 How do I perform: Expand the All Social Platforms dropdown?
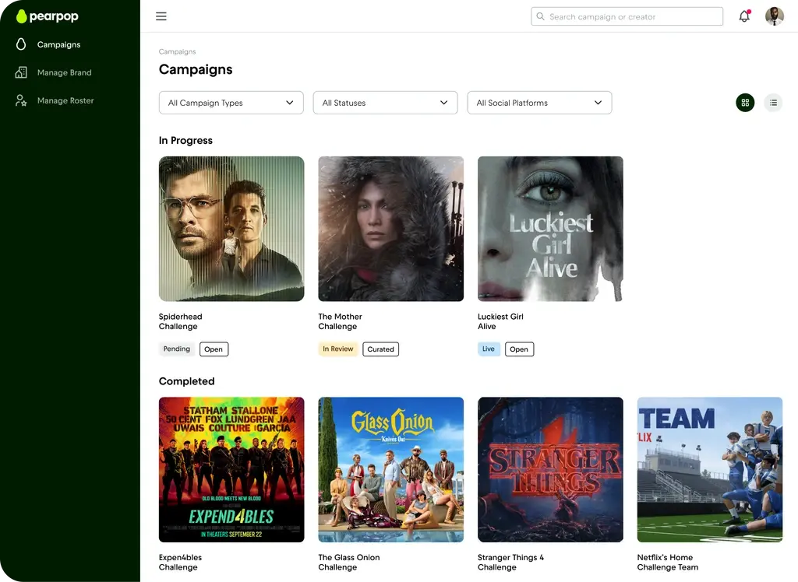click(539, 103)
